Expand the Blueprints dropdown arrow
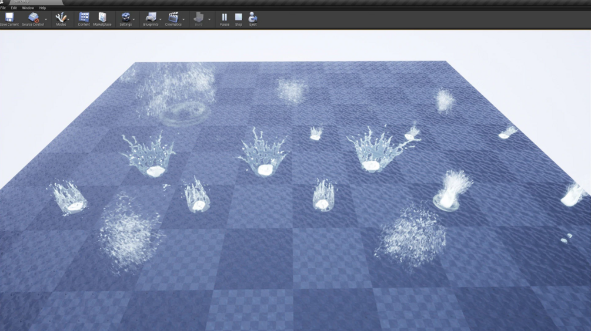The image size is (591, 331). click(x=160, y=19)
